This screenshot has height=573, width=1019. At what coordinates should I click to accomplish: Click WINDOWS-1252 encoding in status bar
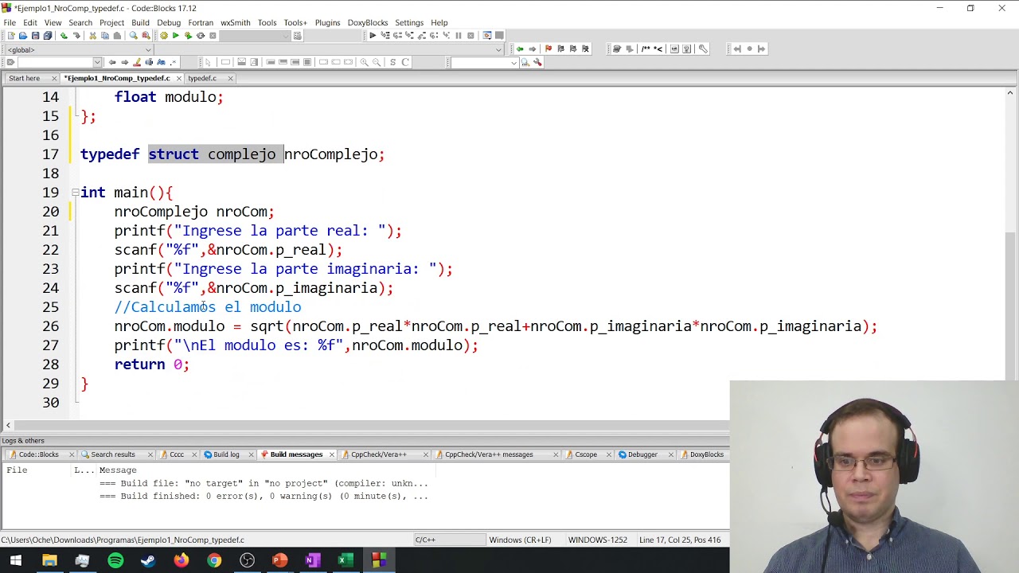[x=598, y=540]
